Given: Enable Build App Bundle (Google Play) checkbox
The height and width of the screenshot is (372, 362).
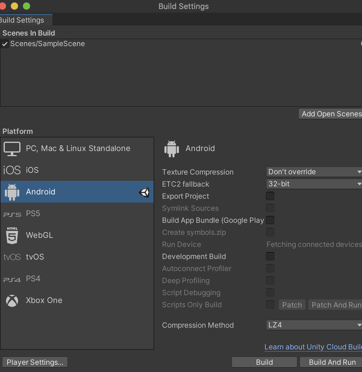Looking at the screenshot, I should pyautogui.click(x=270, y=220).
